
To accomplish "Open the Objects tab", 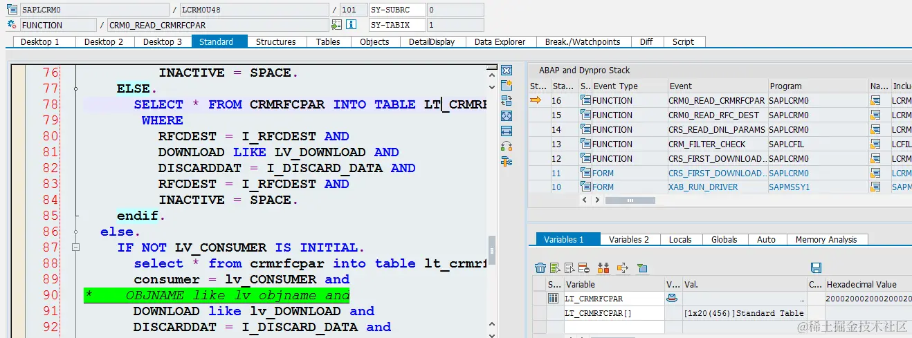I will click(375, 41).
